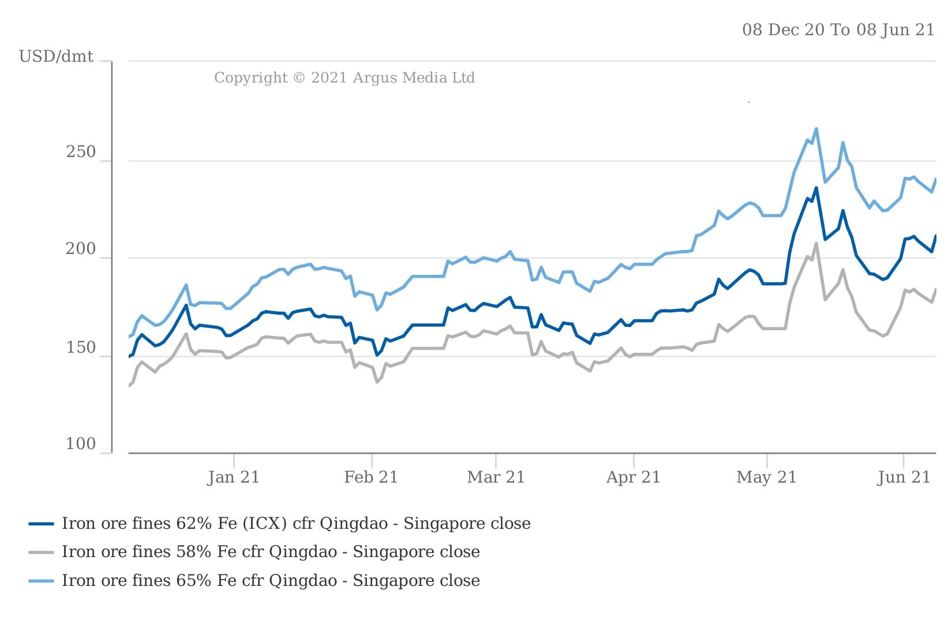Click the Jan 21 x-axis label
The height and width of the screenshot is (635, 952).
click(234, 477)
